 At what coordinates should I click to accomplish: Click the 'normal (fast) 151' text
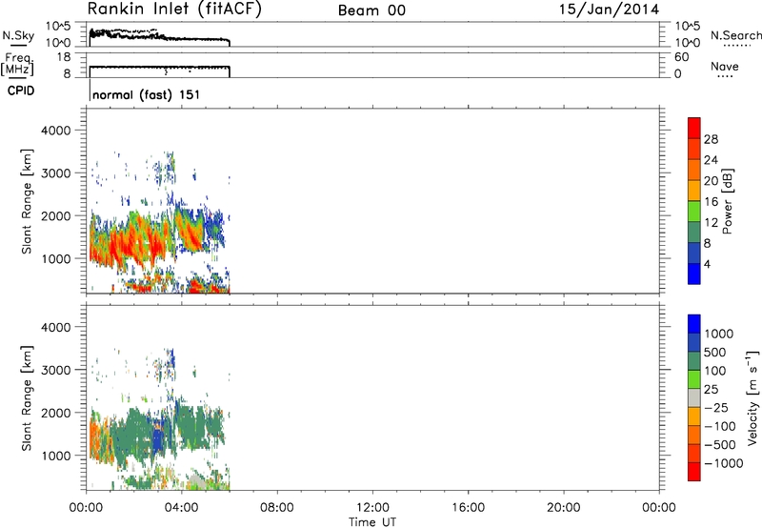[146, 94]
